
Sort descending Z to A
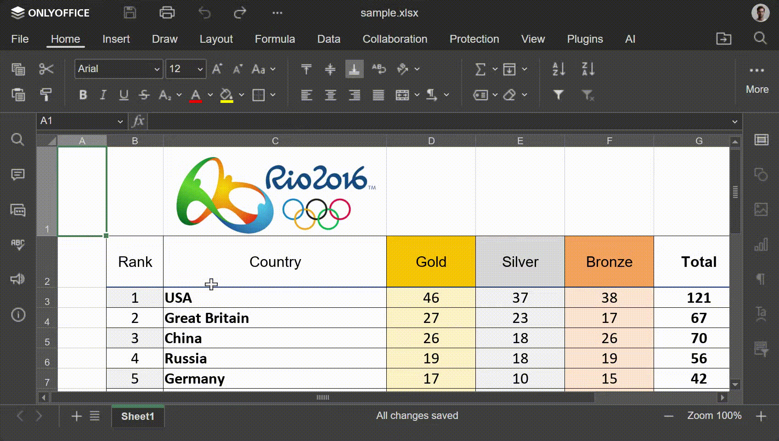(x=588, y=69)
